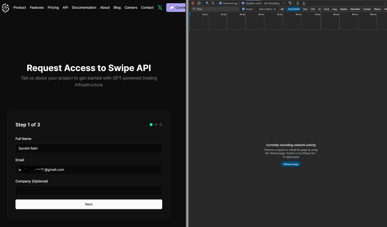Click the Step 1 of 3 heading
Viewport: 387px width, 227px height.
point(28,125)
